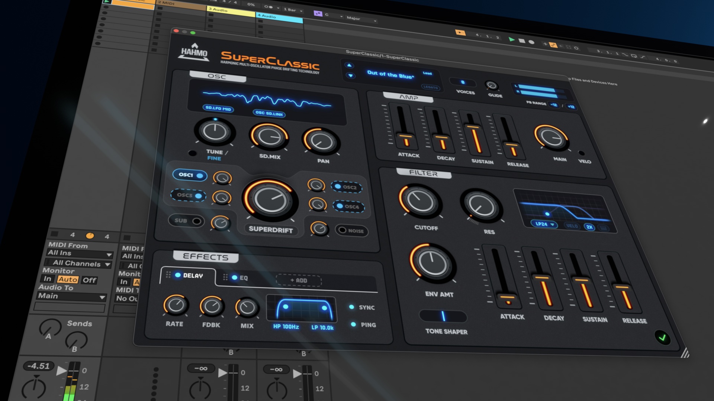714x401 pixels.
Task: Click the Monitor Off button
Action: click(89, 280)
